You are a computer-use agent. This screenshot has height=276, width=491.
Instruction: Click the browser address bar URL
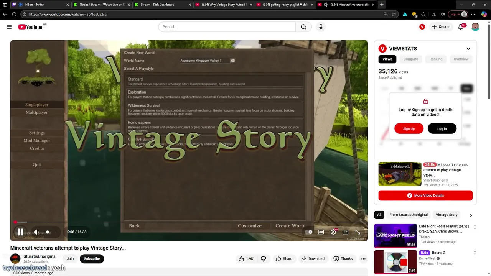(x=68, y=14)
